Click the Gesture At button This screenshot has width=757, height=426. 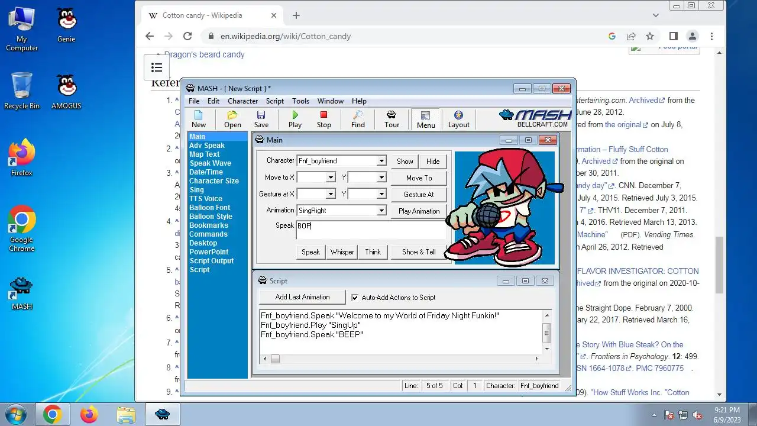pos(419,195)
